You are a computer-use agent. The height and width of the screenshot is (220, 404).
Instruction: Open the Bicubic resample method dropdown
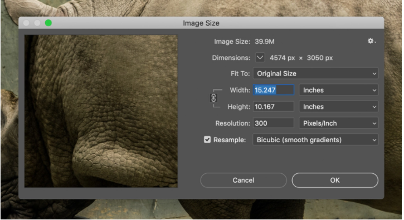[315, 140]
